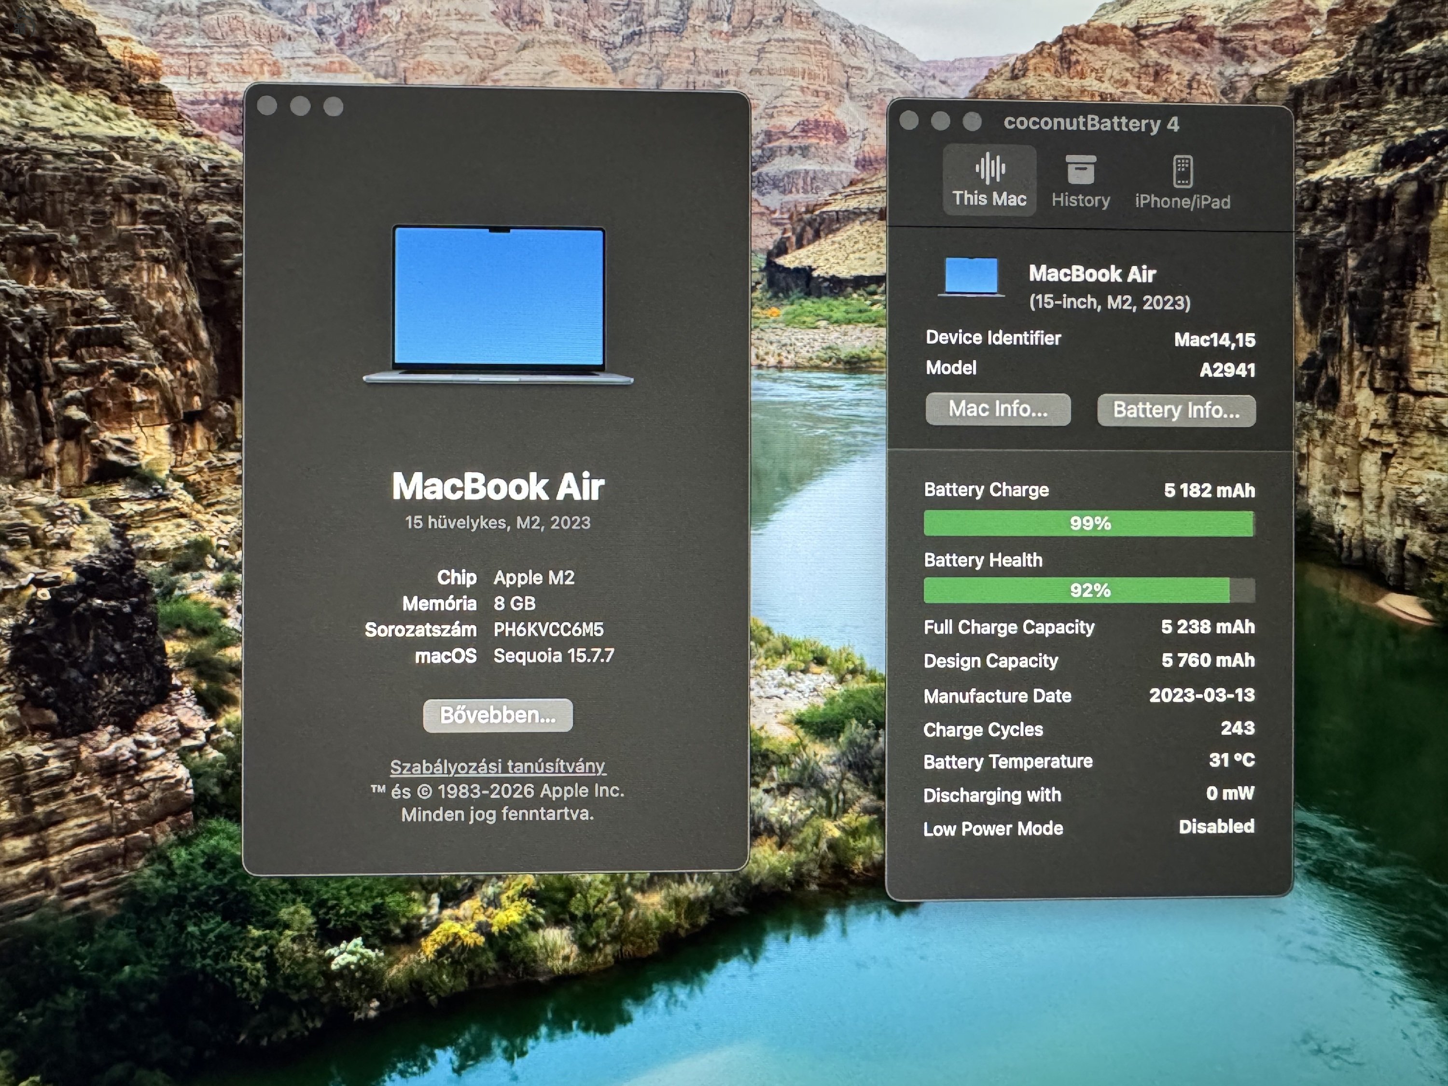Click the 2023-03-13 manufacture date
Screen dimensions: 1448x1086
(1202, 695)
